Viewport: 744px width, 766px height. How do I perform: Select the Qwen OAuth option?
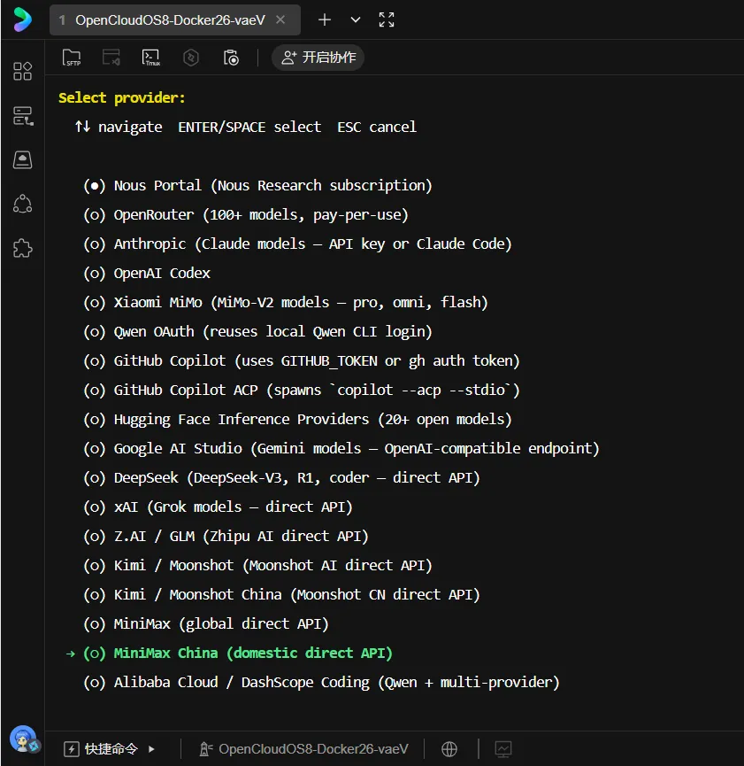pos(257,332)
